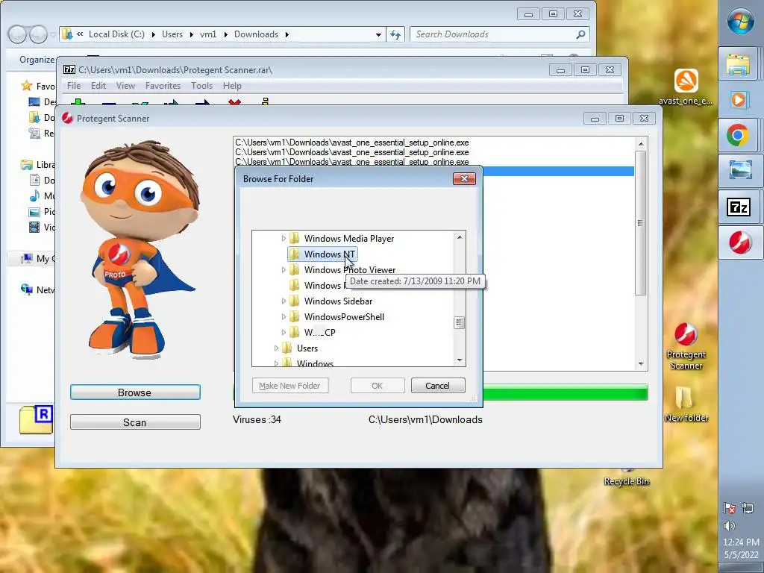
Task: Click Downloads in Explorer address breadcrumb
Action: [257, 34]
